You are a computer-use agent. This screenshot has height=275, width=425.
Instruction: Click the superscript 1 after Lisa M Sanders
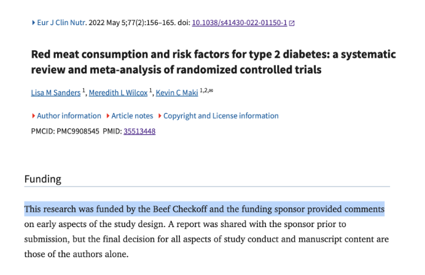coord(84,91)
